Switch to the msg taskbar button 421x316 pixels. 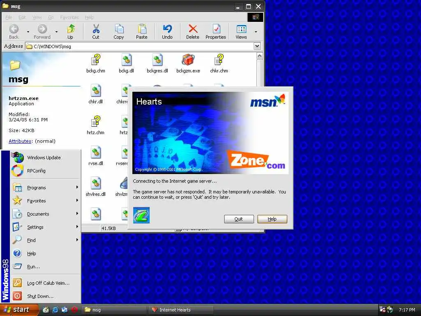(x=114, y=310)
